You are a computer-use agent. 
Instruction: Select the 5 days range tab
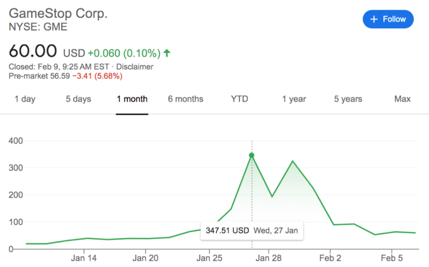pyautogui.click(x=78, y=99)
